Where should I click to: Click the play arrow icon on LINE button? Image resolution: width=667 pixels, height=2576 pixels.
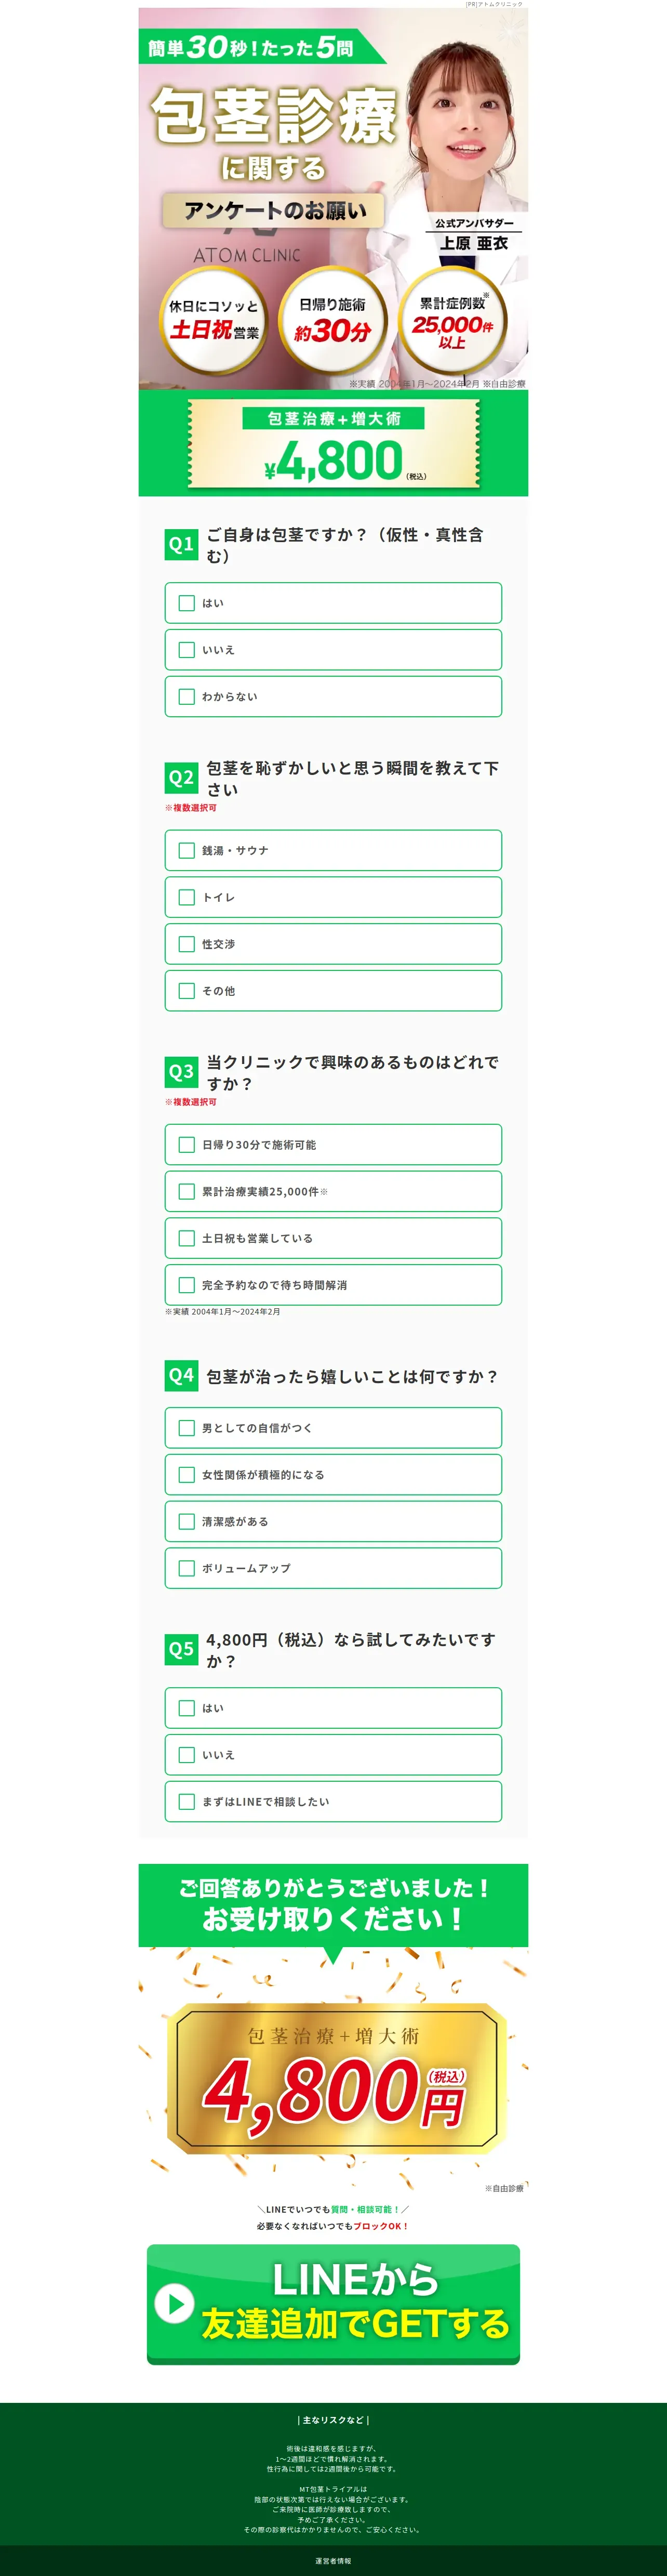pyautogui.click(x=174, y=2304)
